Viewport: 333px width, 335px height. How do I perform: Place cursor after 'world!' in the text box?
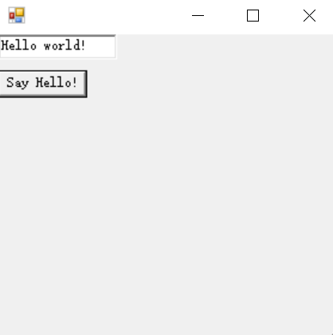coord(87,45)
